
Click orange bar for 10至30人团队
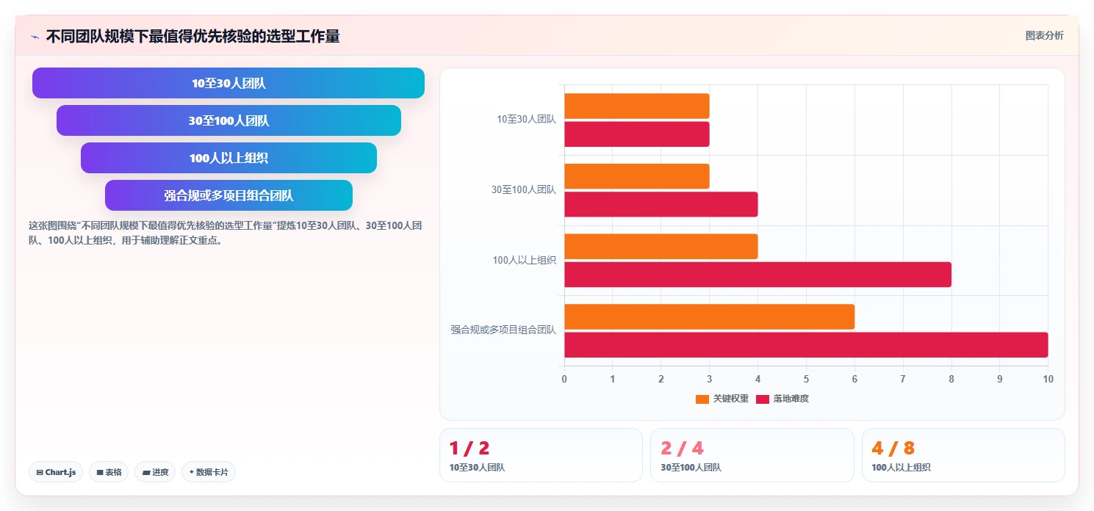click(637, 106)
